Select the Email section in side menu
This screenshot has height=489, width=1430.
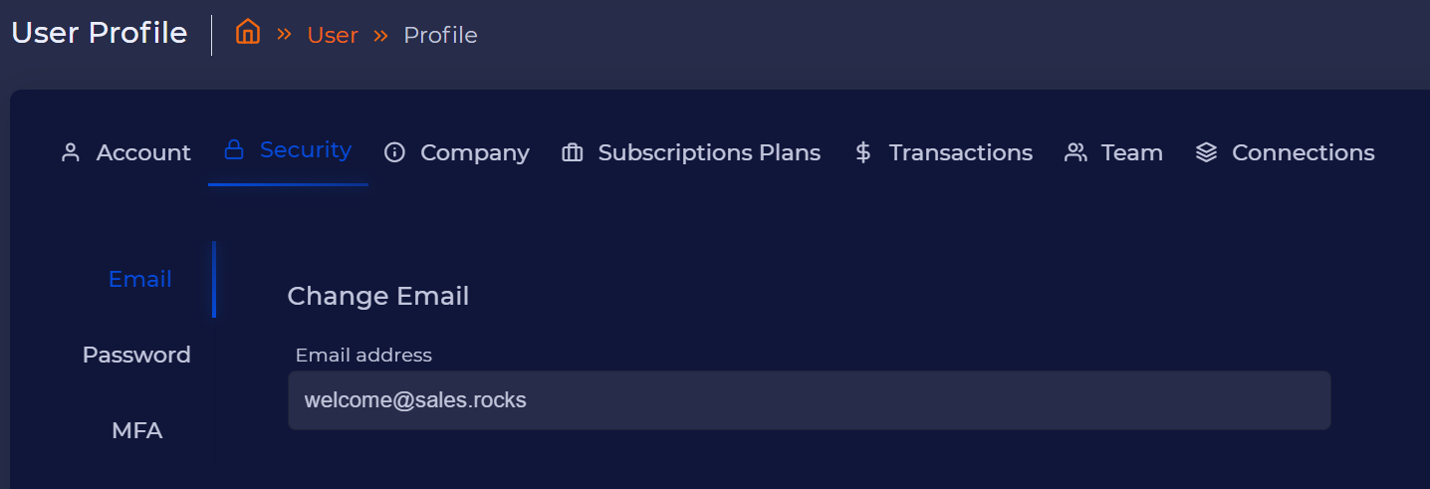point(139,279)
